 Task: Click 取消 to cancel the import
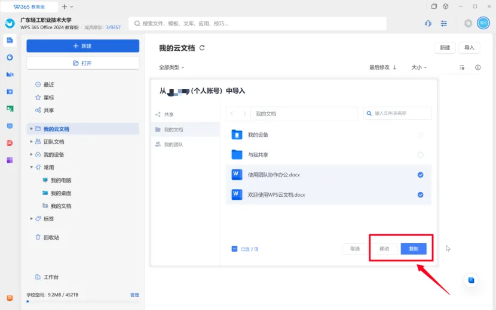[355, 249]
